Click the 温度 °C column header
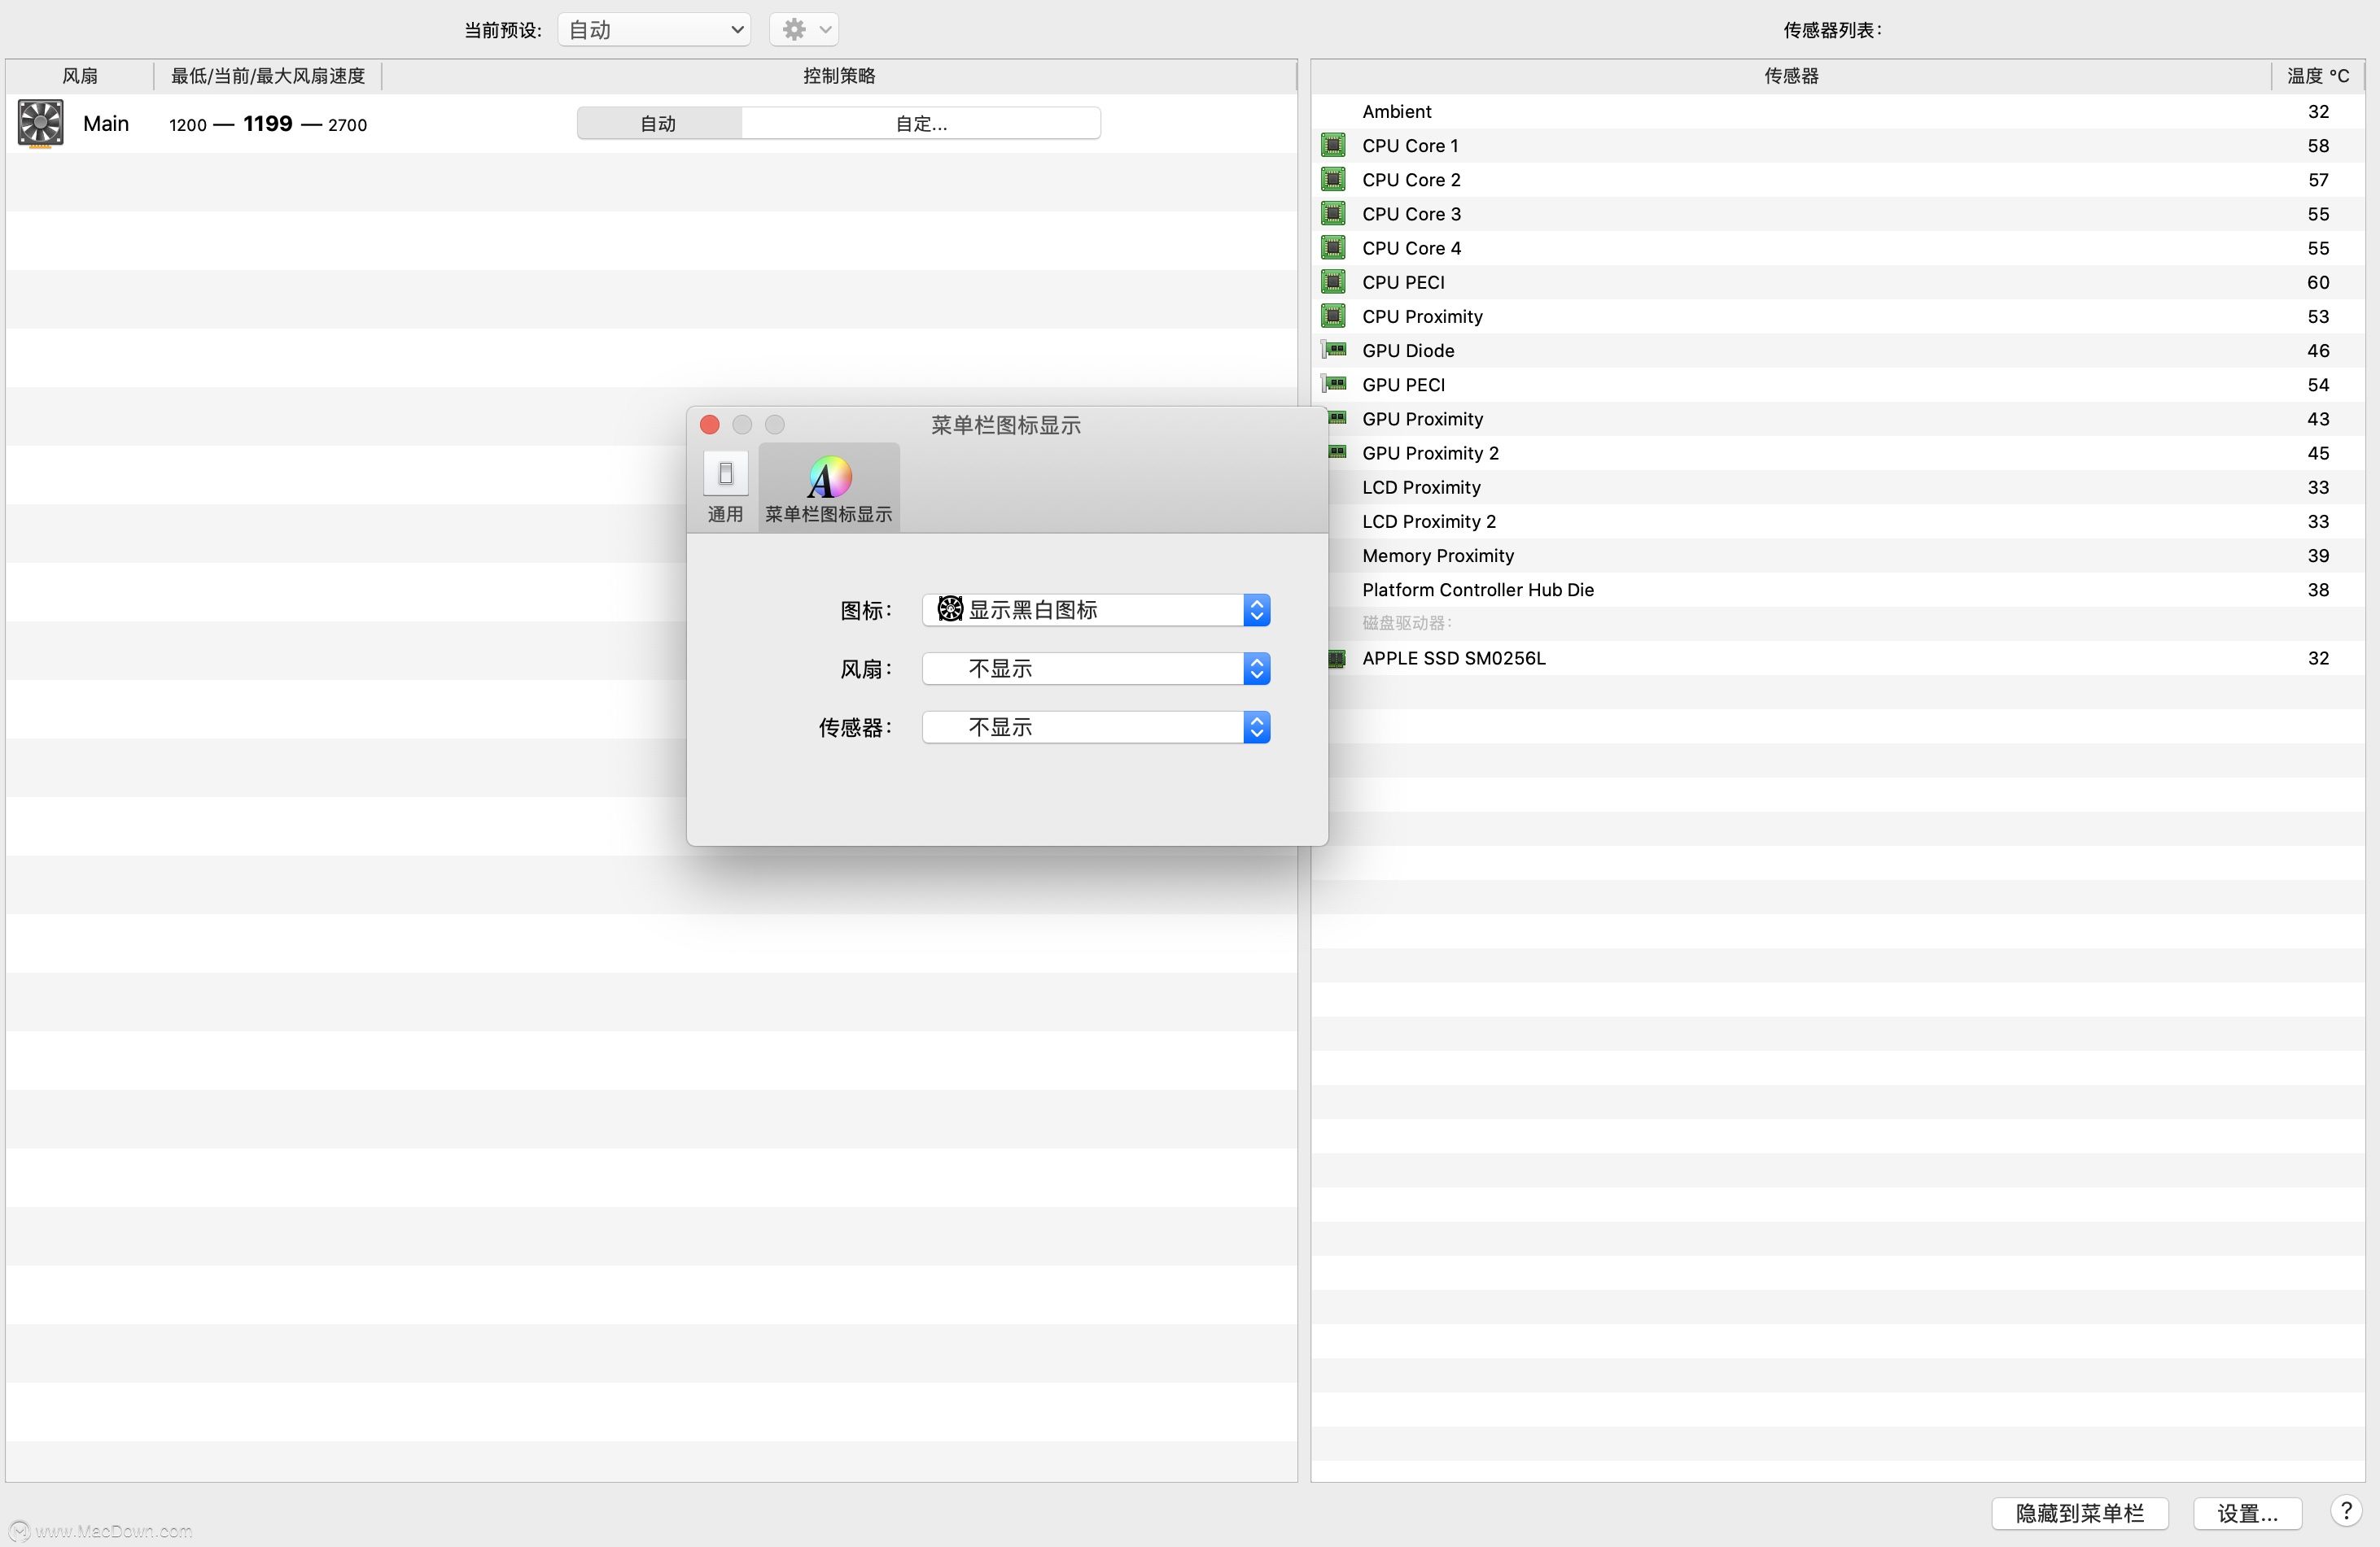Viewport: 2380px width, 1547px height. pos(2318,75)
